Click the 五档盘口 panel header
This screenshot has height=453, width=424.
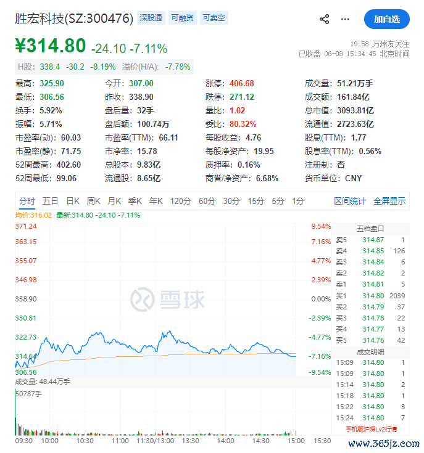370,229
